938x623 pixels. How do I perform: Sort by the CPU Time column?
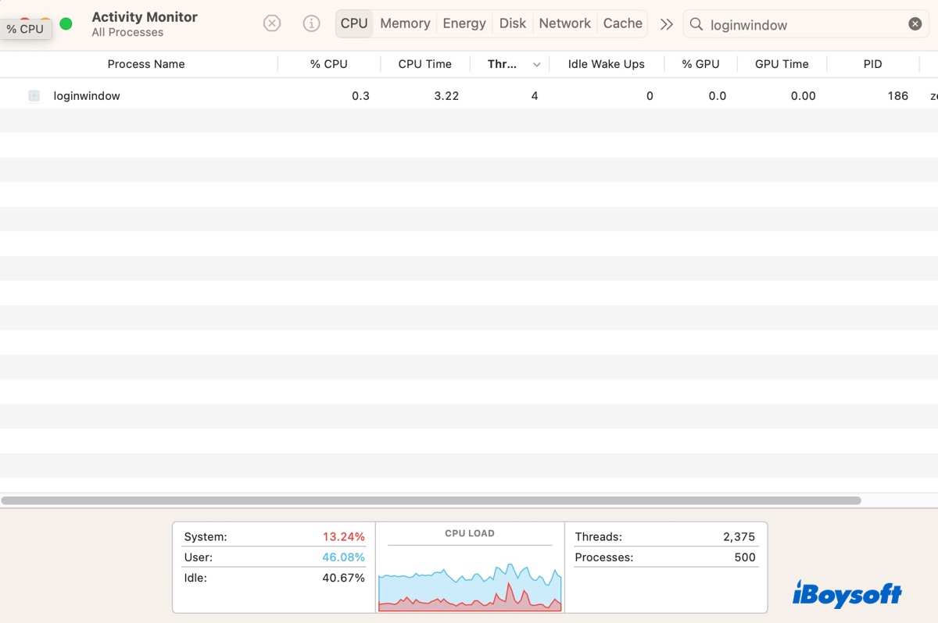coord(424,64)
